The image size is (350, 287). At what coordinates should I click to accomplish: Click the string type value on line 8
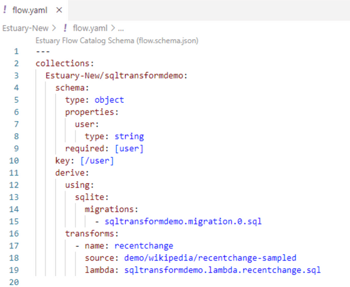[x=129, y=136]
